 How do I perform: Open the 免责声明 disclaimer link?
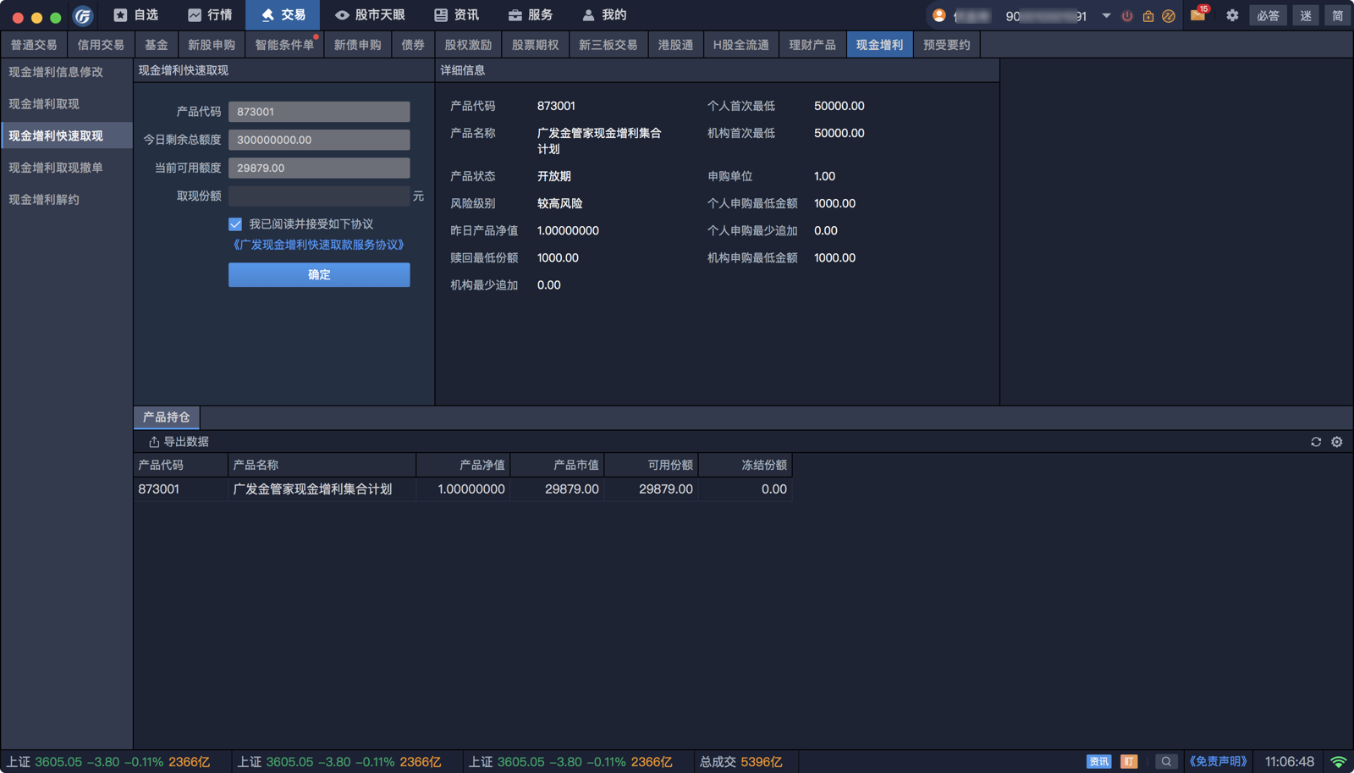1219,762
